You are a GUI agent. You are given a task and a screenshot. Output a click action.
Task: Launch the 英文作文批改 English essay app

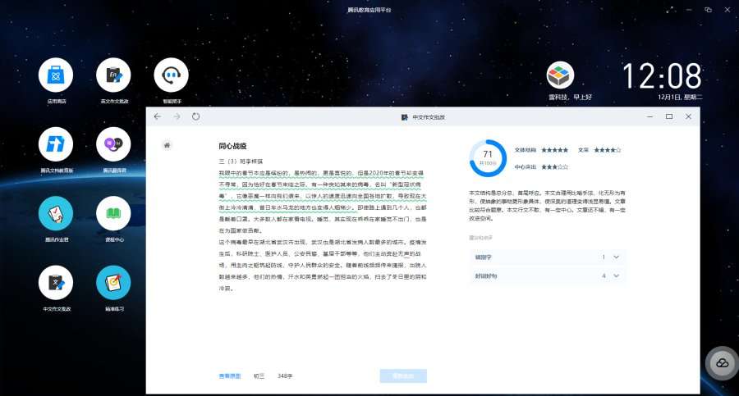[113, 76]
